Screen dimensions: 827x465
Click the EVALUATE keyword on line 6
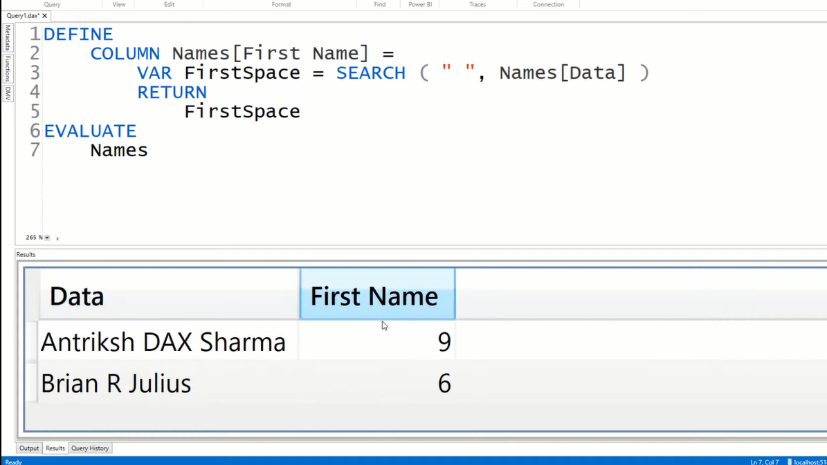pyautogui.click(x=90, y=131)
